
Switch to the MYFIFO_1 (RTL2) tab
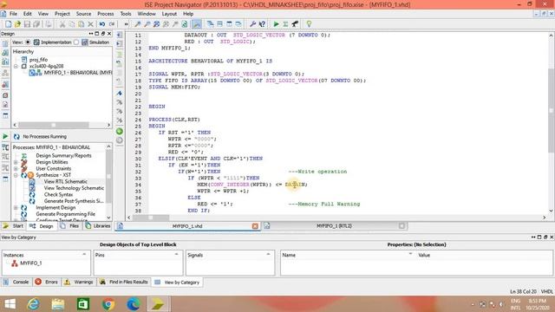click(334, 225)
